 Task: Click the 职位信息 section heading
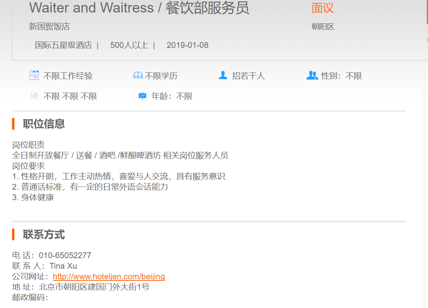click(44, 124)
